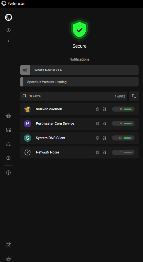This screenshot has height=262, width=143.
Task: Open the Apps grid icon in sidebar
Action: [9, 130]
